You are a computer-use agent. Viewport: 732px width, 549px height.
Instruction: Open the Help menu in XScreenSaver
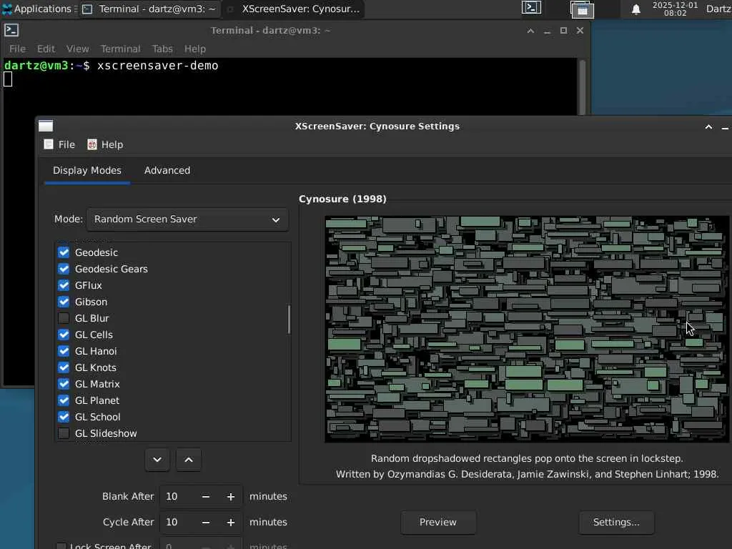click(x=105, y=144)
